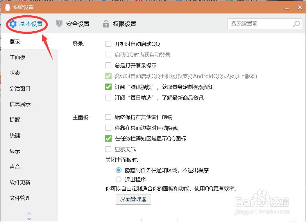Image resolution: width=306 pixels, height=222 pixels.
Task: Uncheck 在任务栏通知区域显示QQ图标
Action: point(108,139)
